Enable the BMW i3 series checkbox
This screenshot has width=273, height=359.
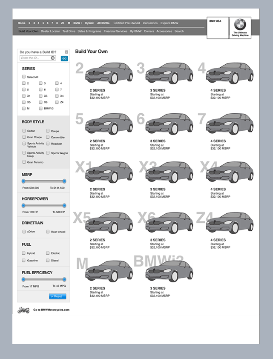(40, 108)
